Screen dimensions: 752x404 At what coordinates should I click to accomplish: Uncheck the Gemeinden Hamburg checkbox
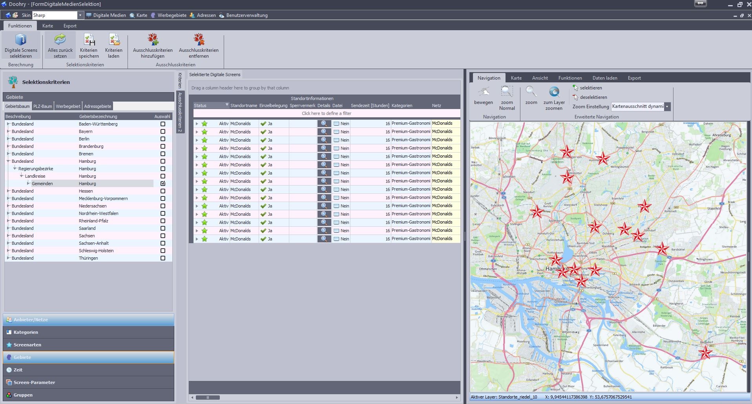(x=163, y=184)
